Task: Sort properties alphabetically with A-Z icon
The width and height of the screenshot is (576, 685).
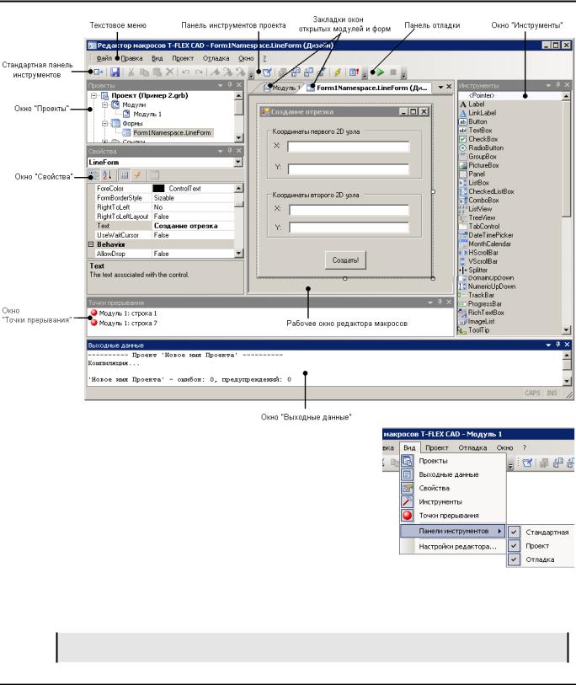Action: tap(107, 175)
